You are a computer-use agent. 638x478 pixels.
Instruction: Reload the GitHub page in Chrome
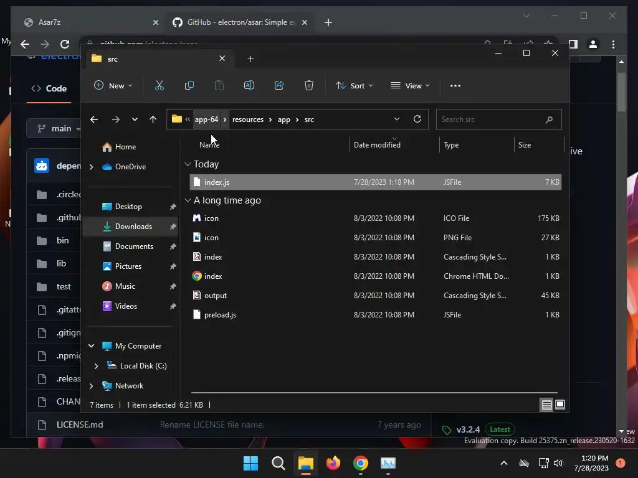tap(65, 44)
